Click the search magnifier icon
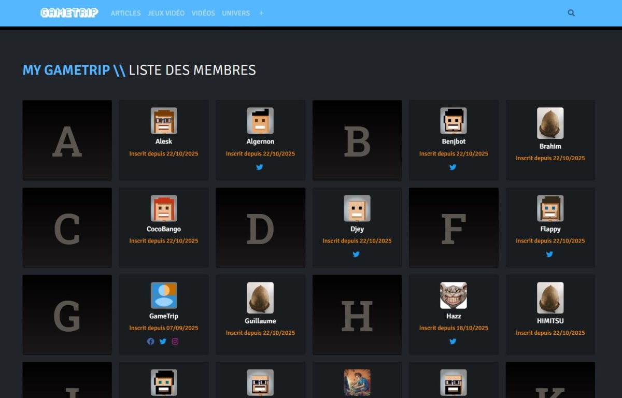Screen dimensions: 622x398 tap(571, 13)
